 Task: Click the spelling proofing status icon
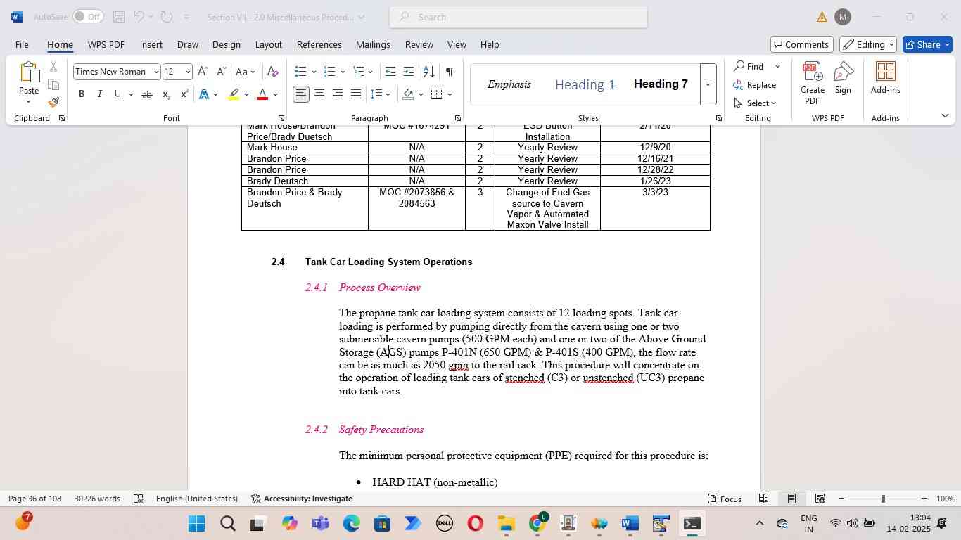pos(139,499)
